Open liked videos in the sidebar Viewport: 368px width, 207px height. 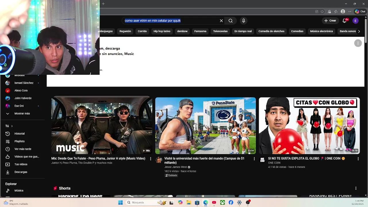point(26,157)
